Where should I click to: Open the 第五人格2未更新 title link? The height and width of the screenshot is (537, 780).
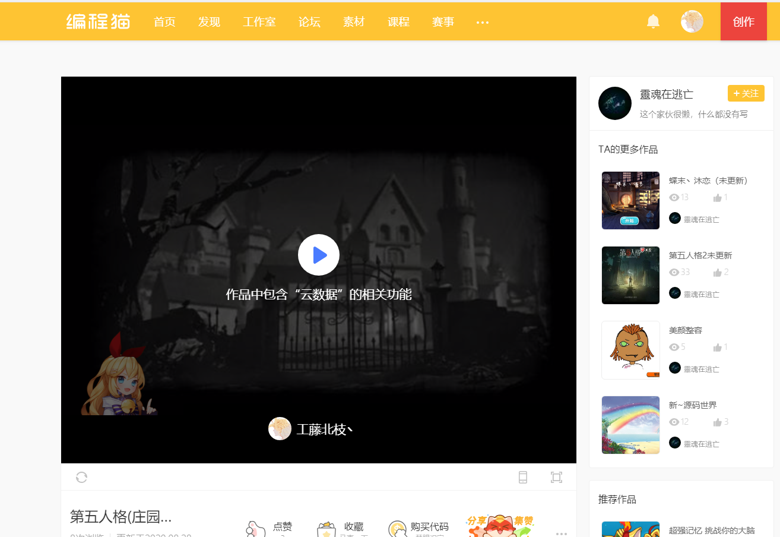tap(700, 255)
